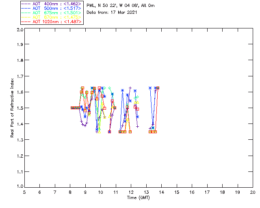The height and width of the screenshot is (208, 260).
Task: Click the 2.0 tick label on y-axis
Action: [19, 30]
